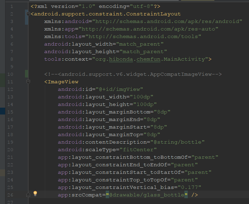Click the "/>" closing of the ImageView tag
This screenshot has height=204, width=249.
tap(195, 195)
